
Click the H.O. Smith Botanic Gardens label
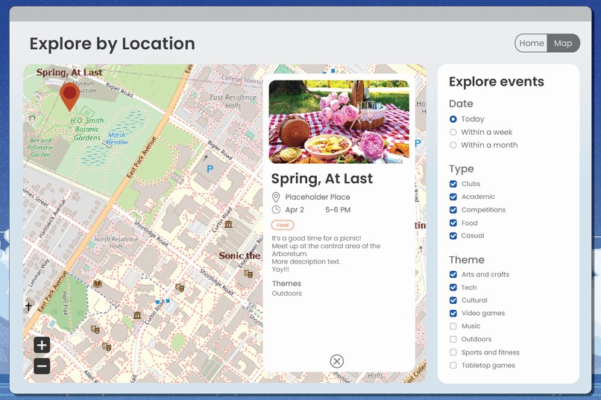(x=87, y=129)
